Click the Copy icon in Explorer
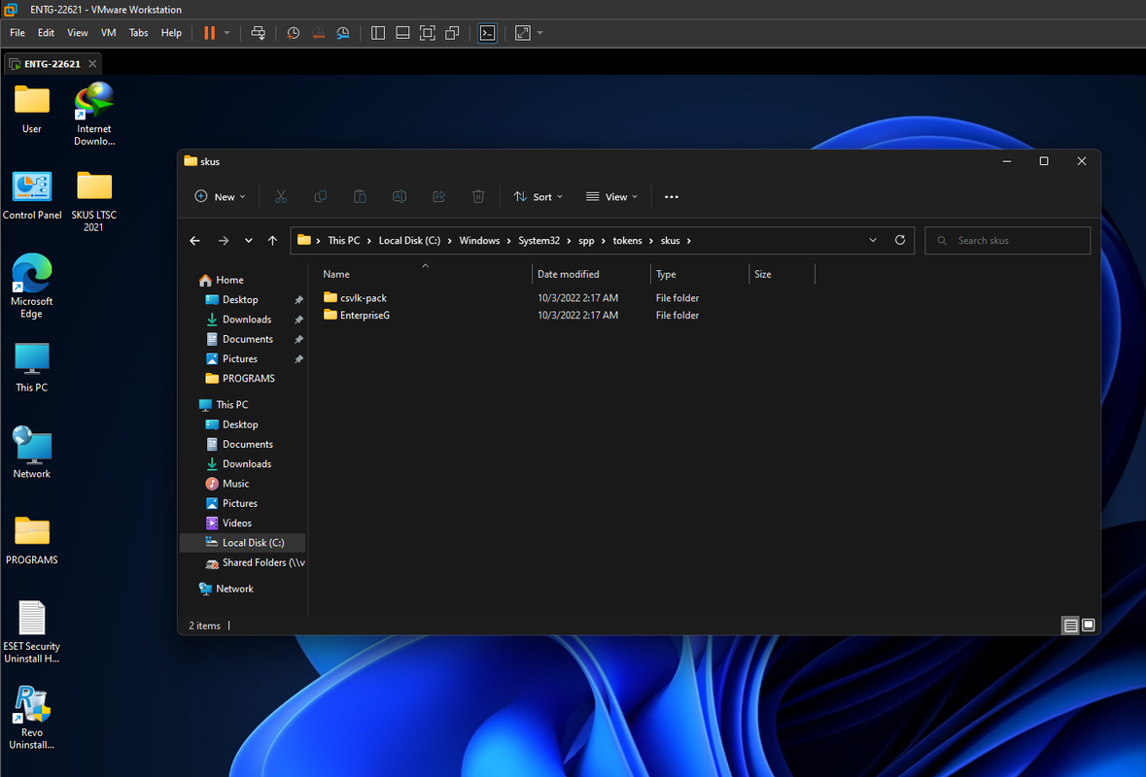Screen dimensions: 1146x777 click(320, 196)
